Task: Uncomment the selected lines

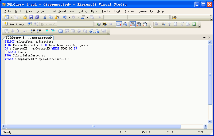Action: (53, 31)
